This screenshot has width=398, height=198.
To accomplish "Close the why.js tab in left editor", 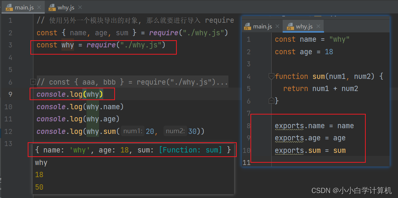I will pyautogui.click(x=80, y=7).
